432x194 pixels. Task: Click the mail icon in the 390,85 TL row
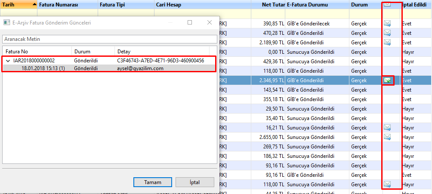387,23
